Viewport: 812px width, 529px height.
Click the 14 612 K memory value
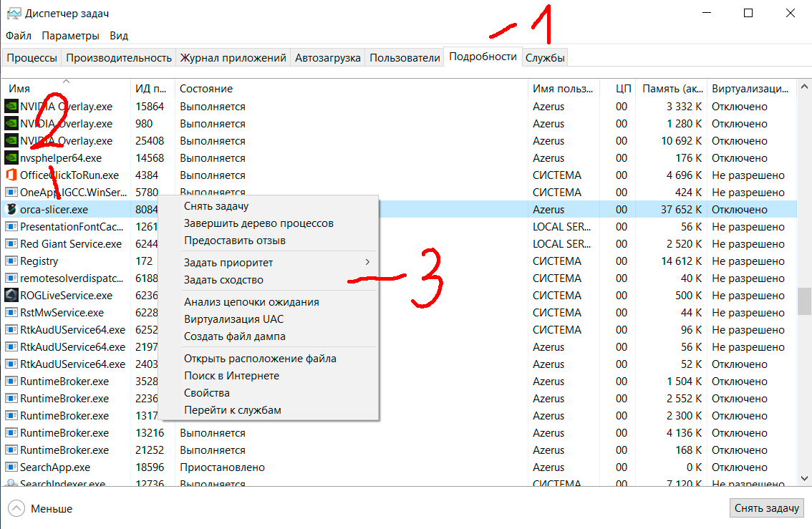[682, 261]
